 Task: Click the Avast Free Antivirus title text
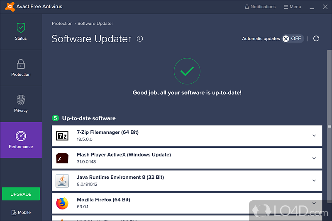pos(39,7)
